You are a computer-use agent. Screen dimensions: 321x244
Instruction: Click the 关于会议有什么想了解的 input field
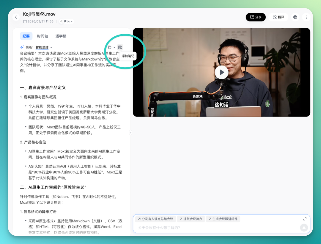(x=217, y=228)
